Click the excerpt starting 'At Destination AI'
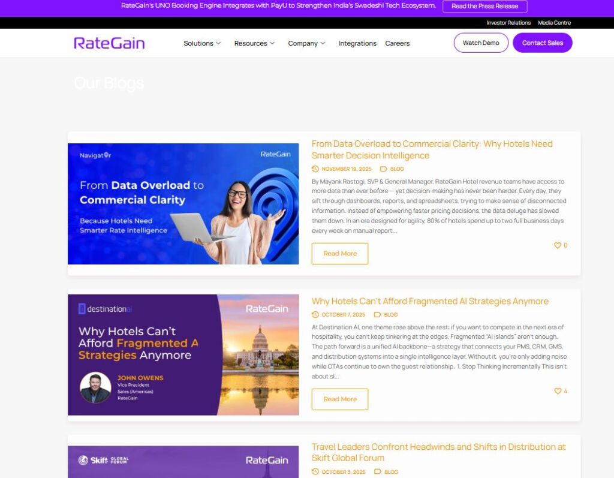This screenshot has height=478, width=614. [439, 351]
